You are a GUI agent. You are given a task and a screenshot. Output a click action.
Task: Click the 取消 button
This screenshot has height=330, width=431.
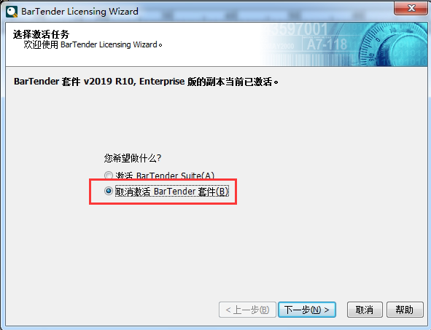(365, 310)
